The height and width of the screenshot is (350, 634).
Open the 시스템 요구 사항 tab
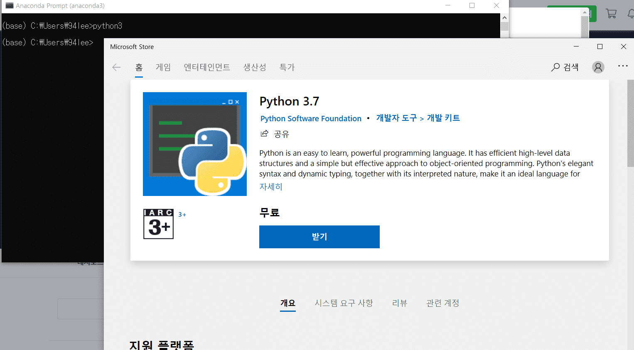coord(344,303)
